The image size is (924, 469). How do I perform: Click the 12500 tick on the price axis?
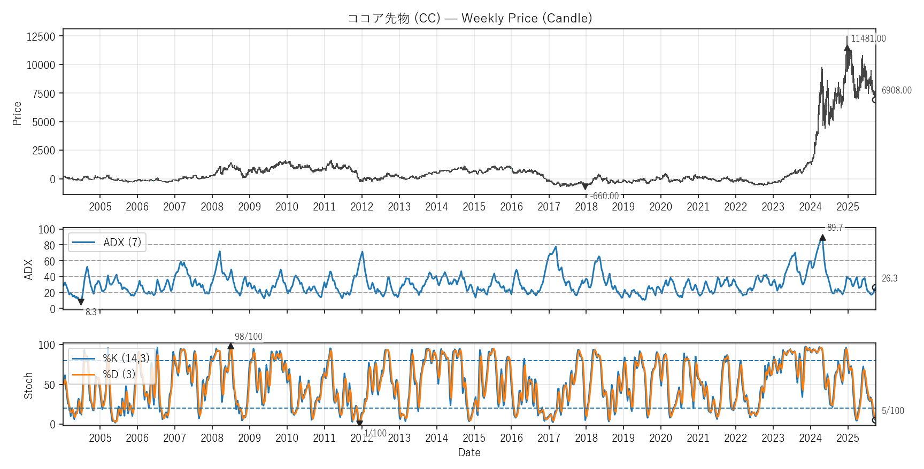41,36
